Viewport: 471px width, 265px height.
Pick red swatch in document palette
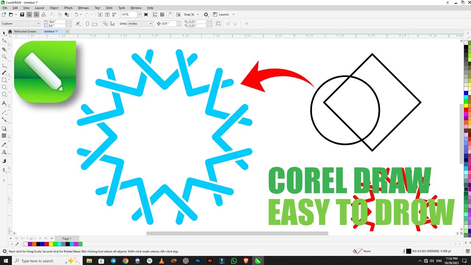click(47, 244)
